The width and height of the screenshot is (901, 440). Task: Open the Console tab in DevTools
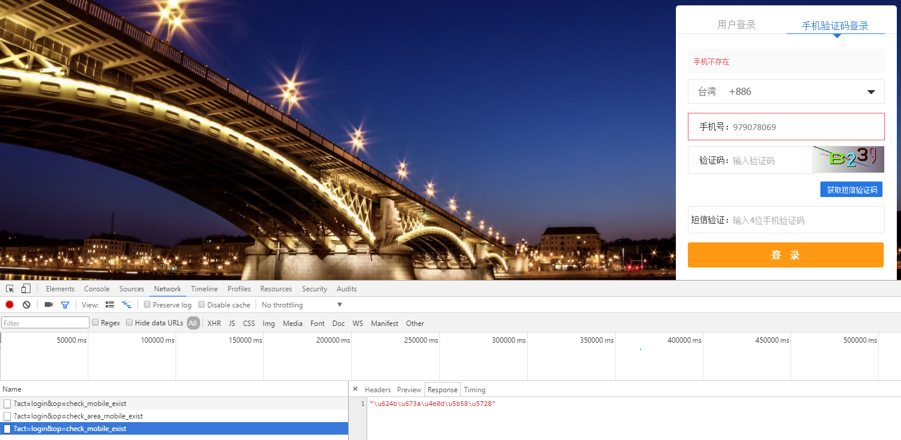tap(97, 289)
